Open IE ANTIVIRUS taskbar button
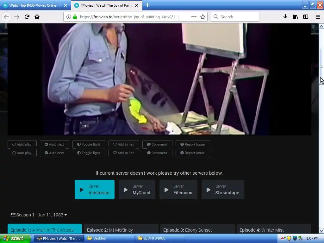The image size is (324, 243). click(x=160, y=239)
